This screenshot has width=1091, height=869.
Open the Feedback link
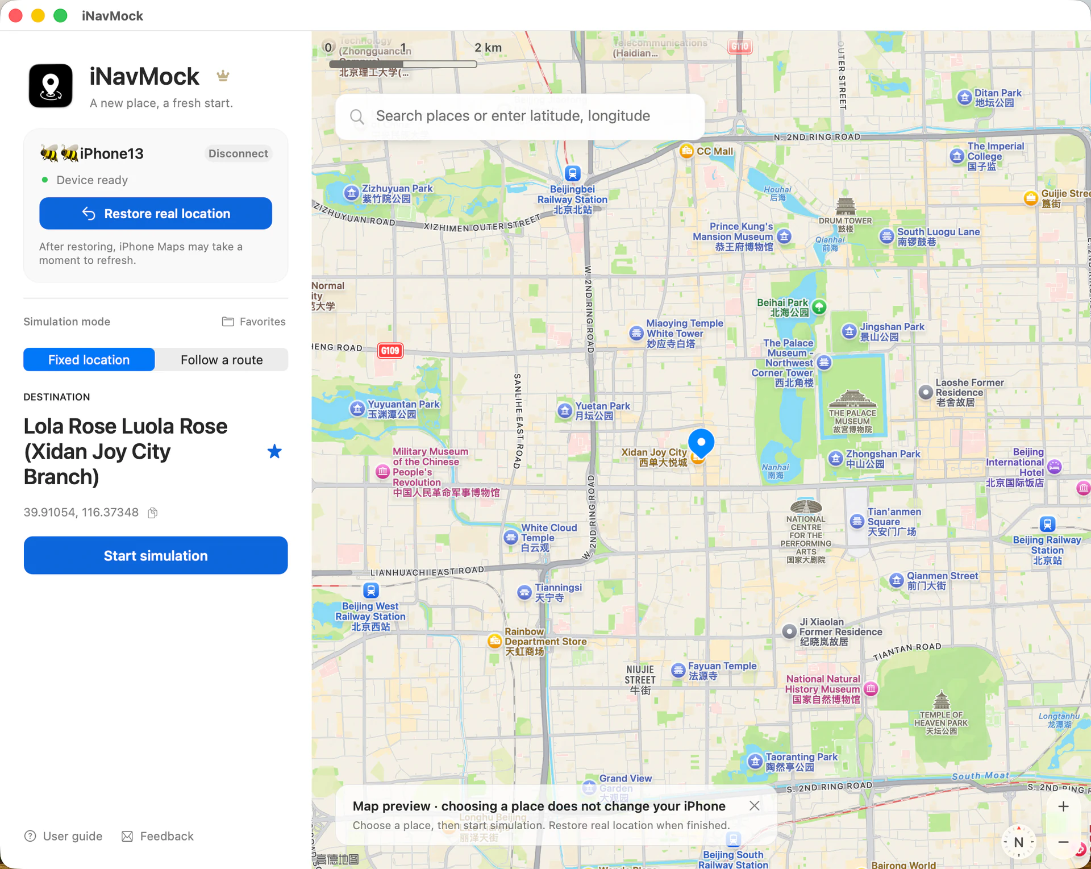157,836
